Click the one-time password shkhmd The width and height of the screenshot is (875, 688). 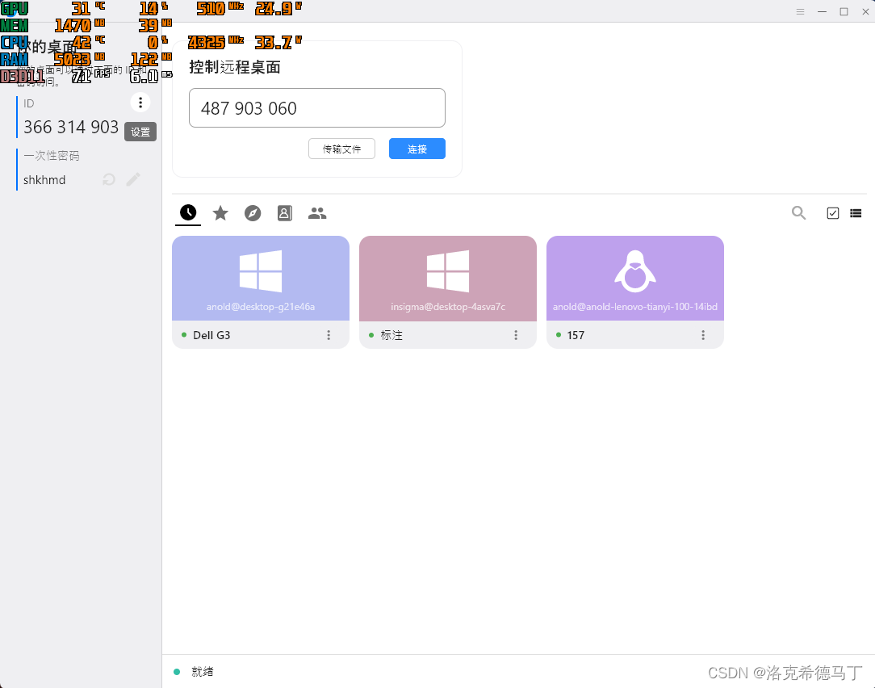pos(44,180)
